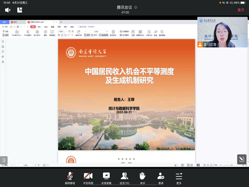Leave the meeting via 离开
Viewport: 249px width, 187px height.
pyautogui.click(x=241, y=10)
